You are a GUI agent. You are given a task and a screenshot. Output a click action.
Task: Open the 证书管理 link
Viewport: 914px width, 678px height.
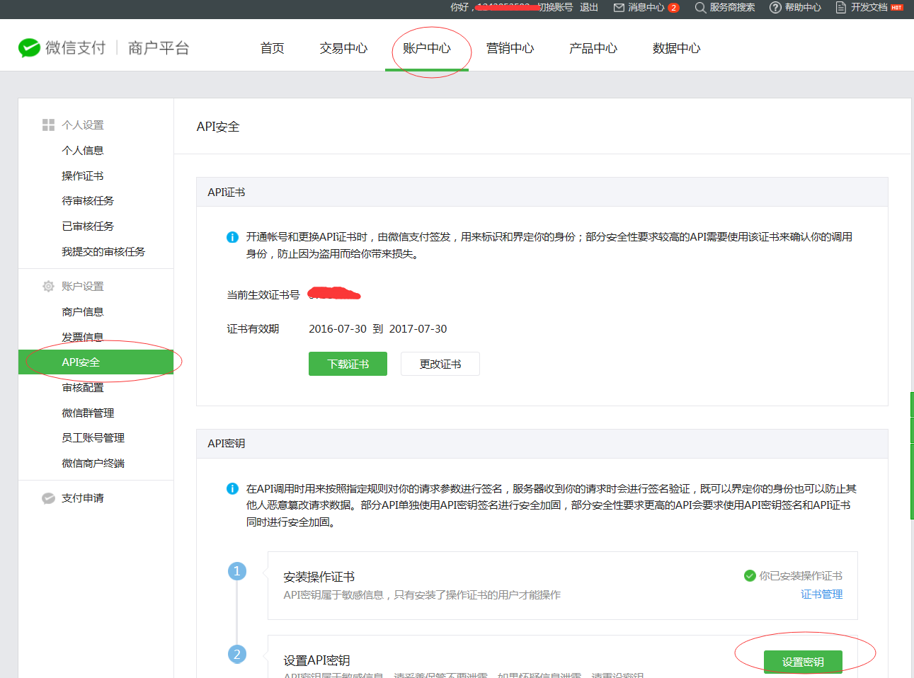(x=821, y=594)
